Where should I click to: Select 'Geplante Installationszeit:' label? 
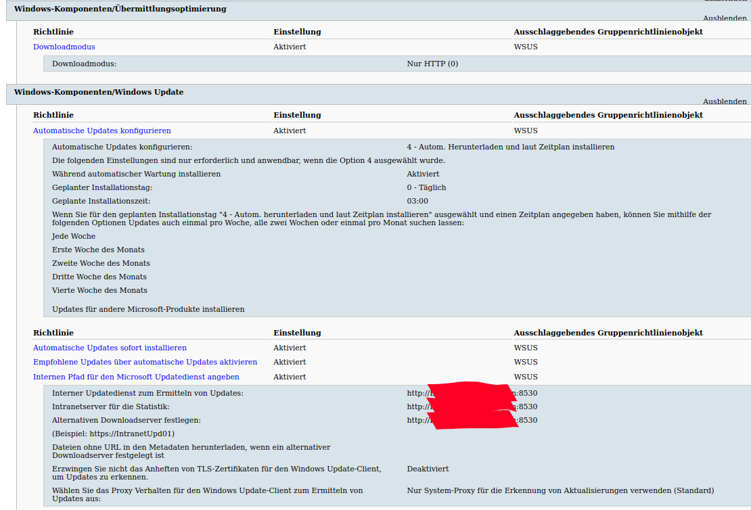click(x=101, y=201)
